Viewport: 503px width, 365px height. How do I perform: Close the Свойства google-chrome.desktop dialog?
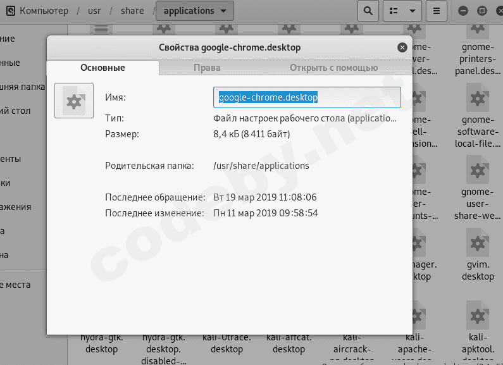pos(402,47)
